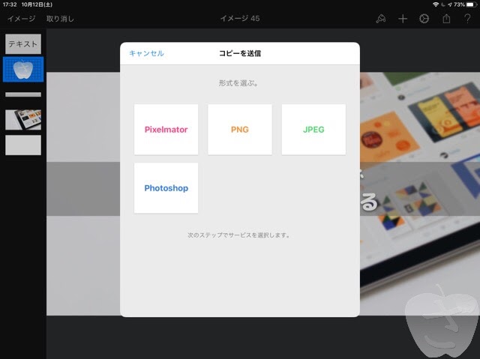Select the thin gray bar layer
Image resolution: width=480 pixels, height=359 pixels.
pos(23,94)
